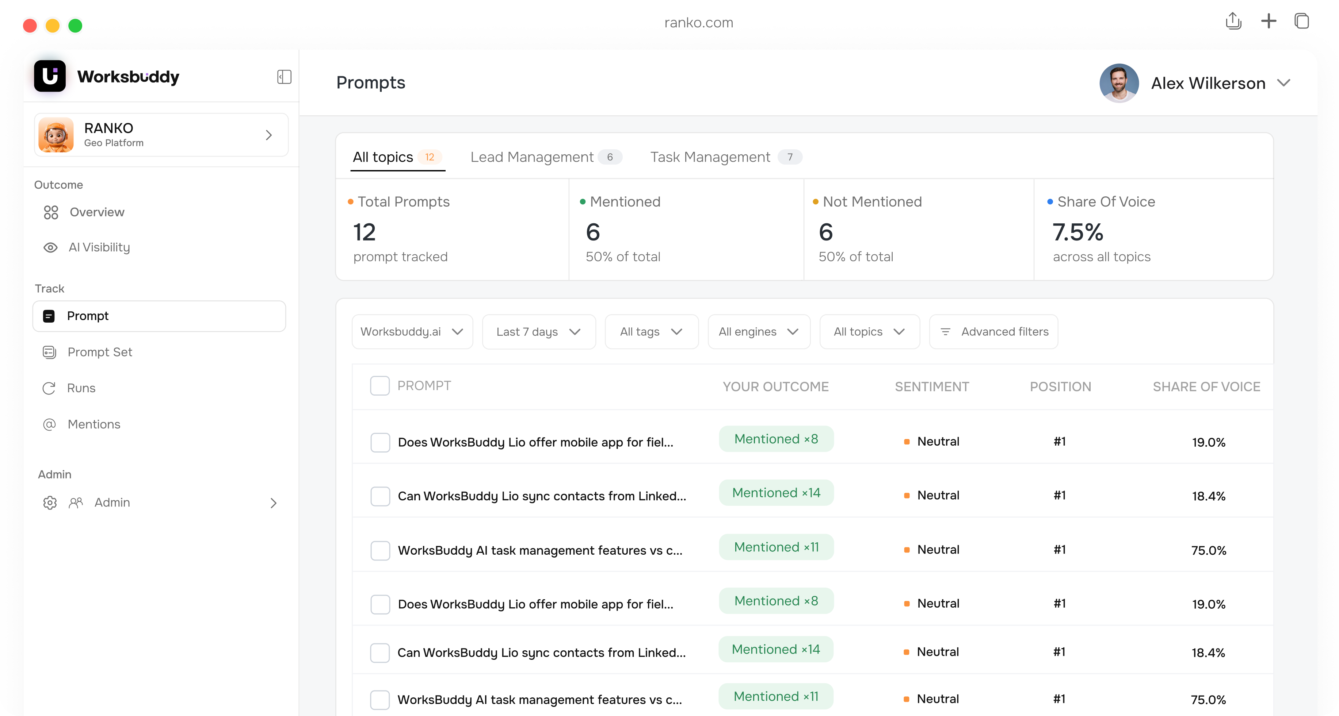Image resolution: width=1339 pixels, height=716 pixels.
Task: Check the select-all PROMPT header checkbox
Action: click(x=380, y=386)
